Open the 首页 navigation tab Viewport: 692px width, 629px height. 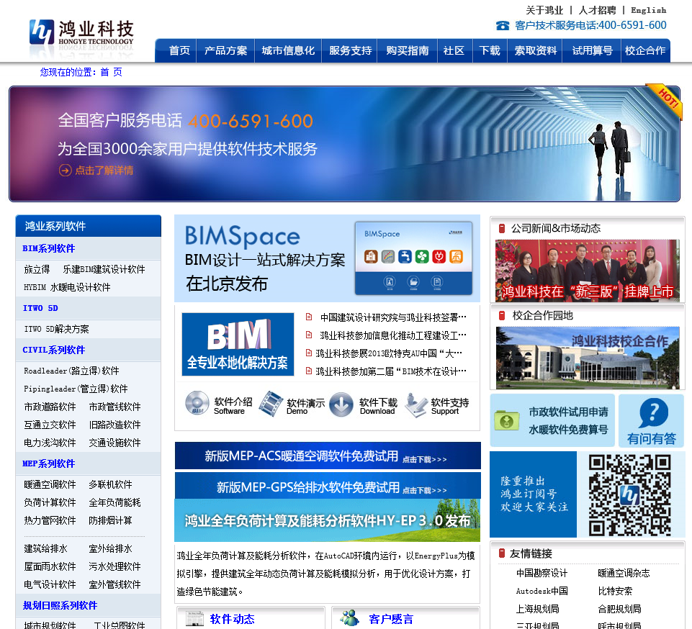coord(179,50)
